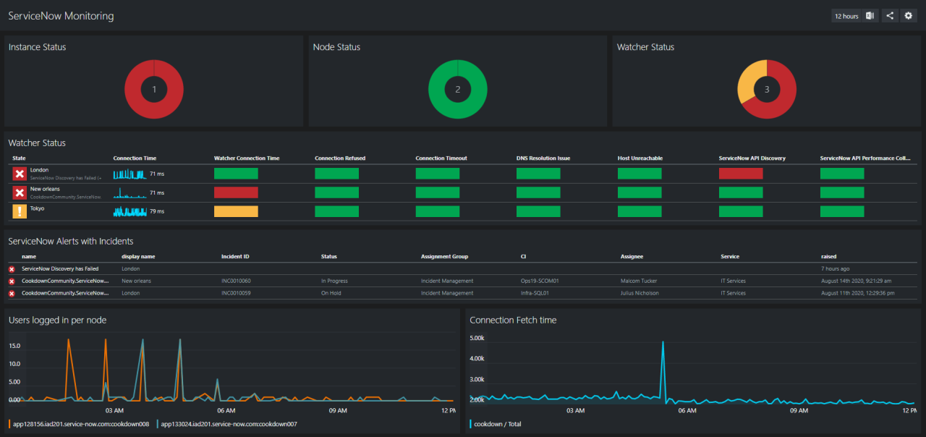Image resolution: width=926 pixels, height=437 pixels.
Task: Click the Node Status green donut chart
Action: (457, 90)
